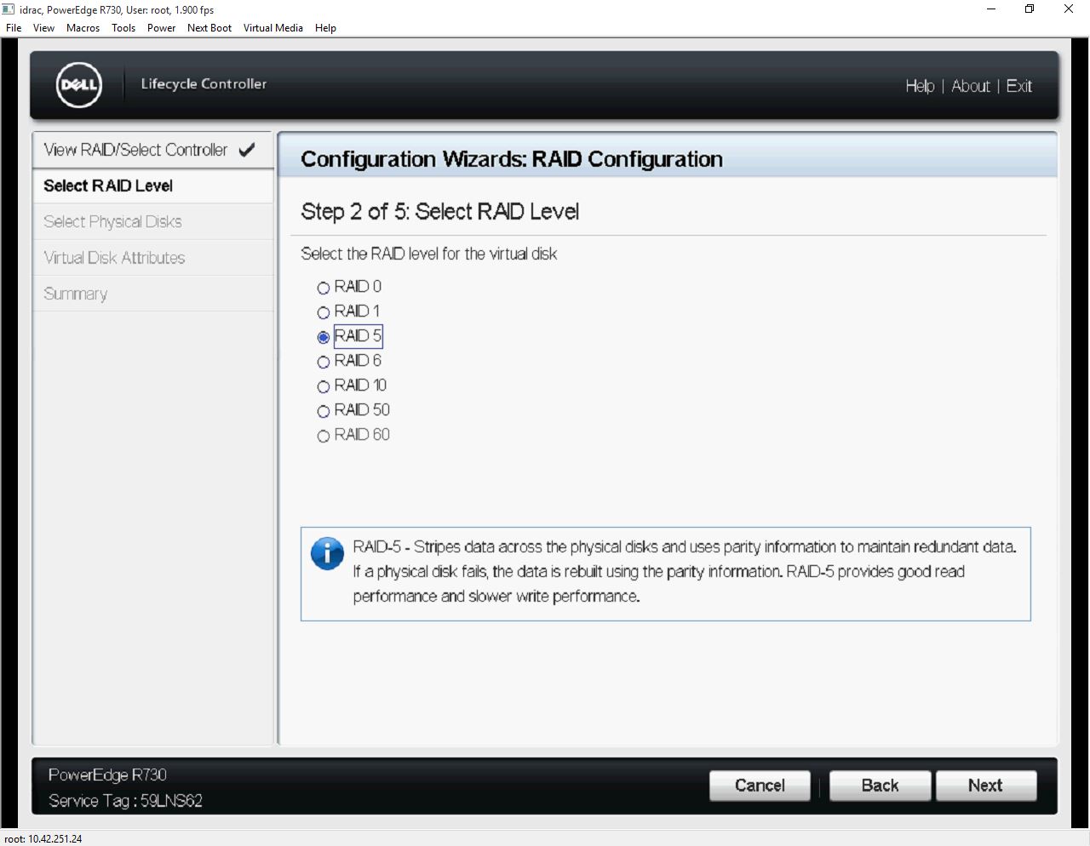Screen dimensions: 1090x846
Task: Exit the Lifecycle Controller
Action: (1019, 86)
